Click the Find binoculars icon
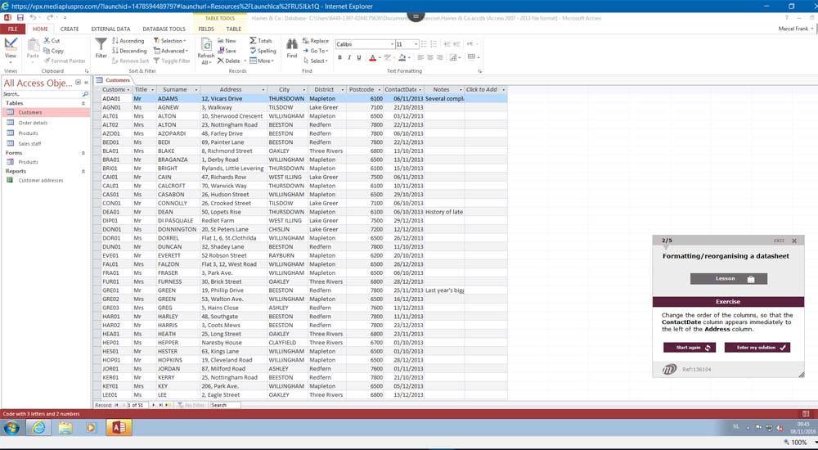This screenshot has width=818, height=450. (292, 47)
